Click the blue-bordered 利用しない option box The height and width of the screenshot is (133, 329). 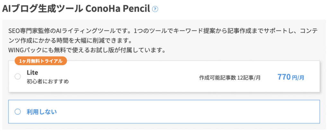pyautogui.click(x=164, y=112)
